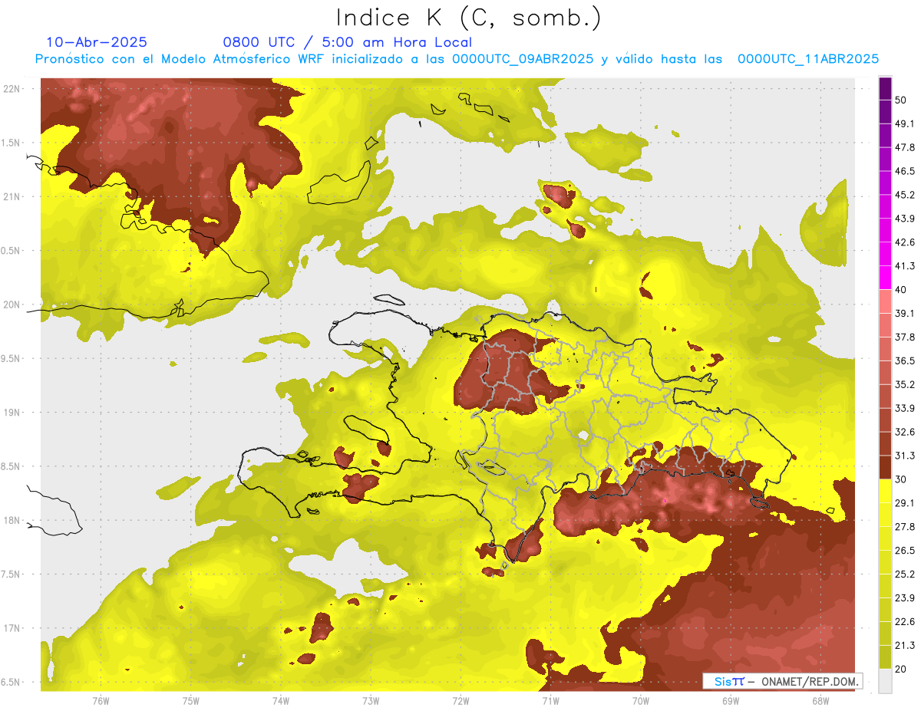Click the '73W' longitude axis label
921x711 pixels.
[371, 701]
